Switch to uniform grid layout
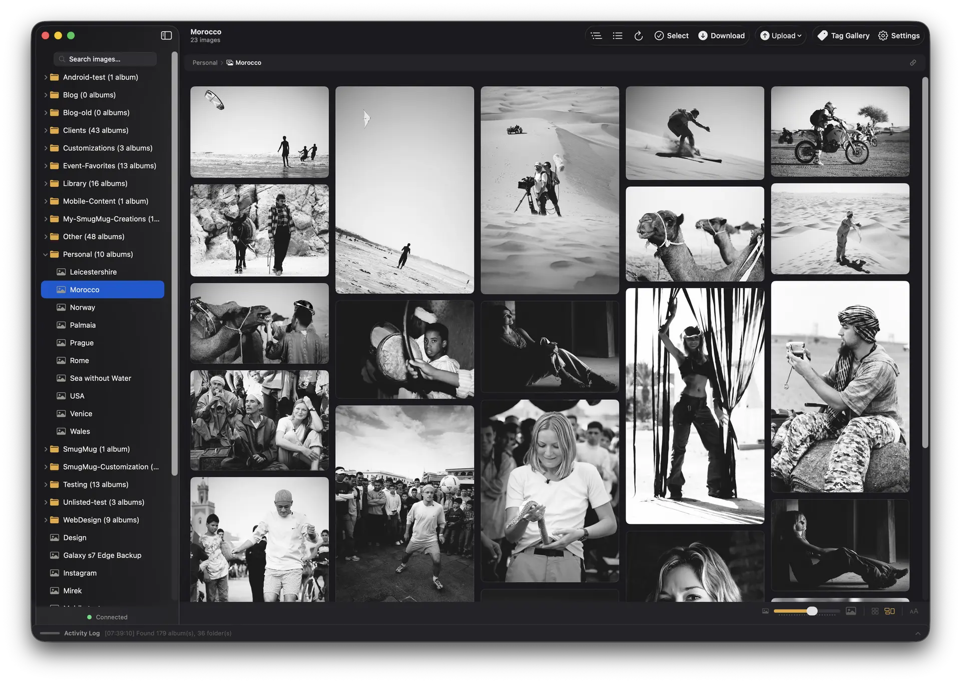Screen dimensions: 961x683 (x=875, y=611)
